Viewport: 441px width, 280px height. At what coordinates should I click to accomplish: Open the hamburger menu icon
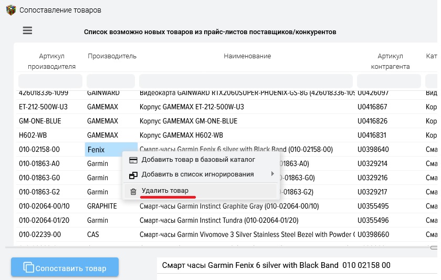(27, 30)
